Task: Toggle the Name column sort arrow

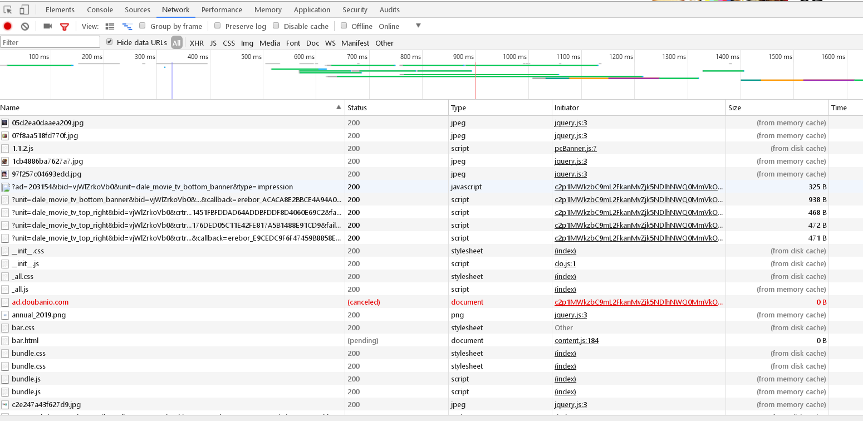Action: [339, 106]
